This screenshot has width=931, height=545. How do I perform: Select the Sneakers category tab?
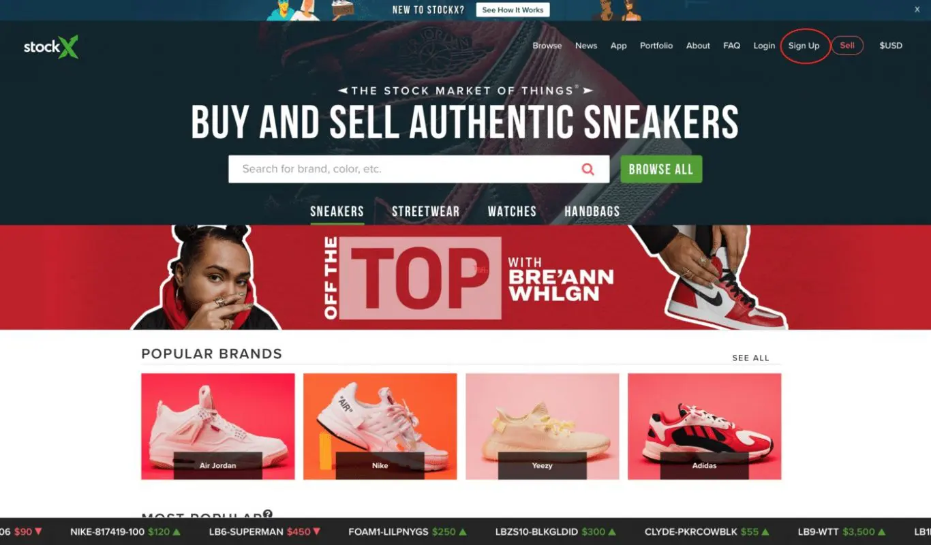(x=337, y=211)
